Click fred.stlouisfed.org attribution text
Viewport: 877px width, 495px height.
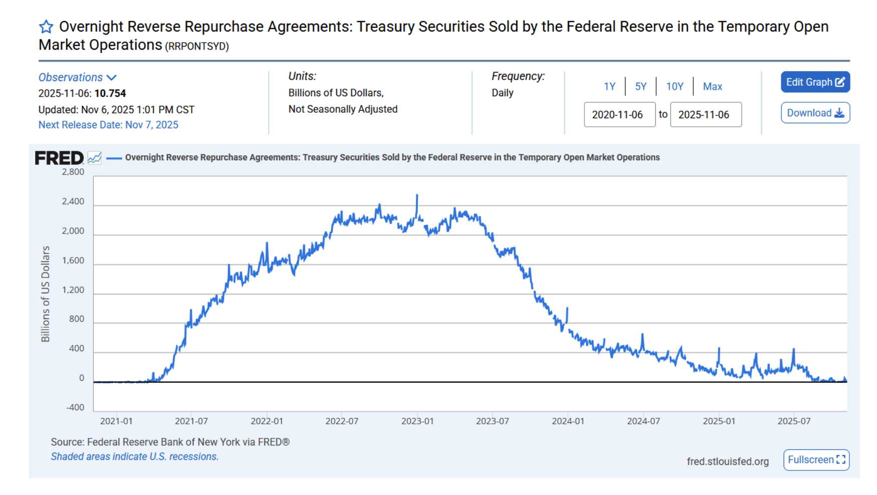pyautogui.click(x=728, y=461)
